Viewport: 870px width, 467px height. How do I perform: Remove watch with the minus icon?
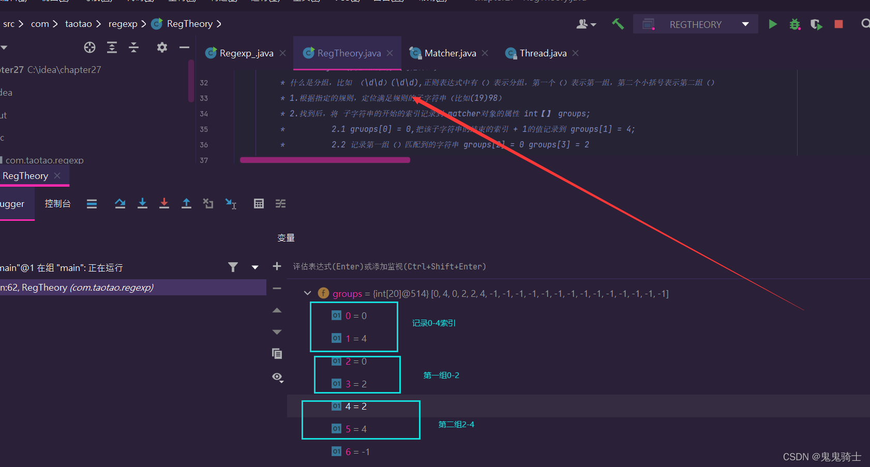click(x=277, y=288)
